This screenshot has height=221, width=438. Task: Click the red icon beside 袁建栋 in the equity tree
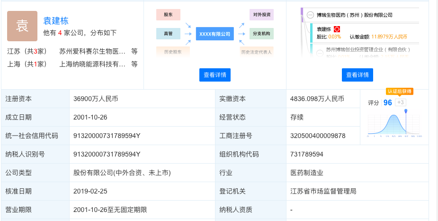(337, 29)
